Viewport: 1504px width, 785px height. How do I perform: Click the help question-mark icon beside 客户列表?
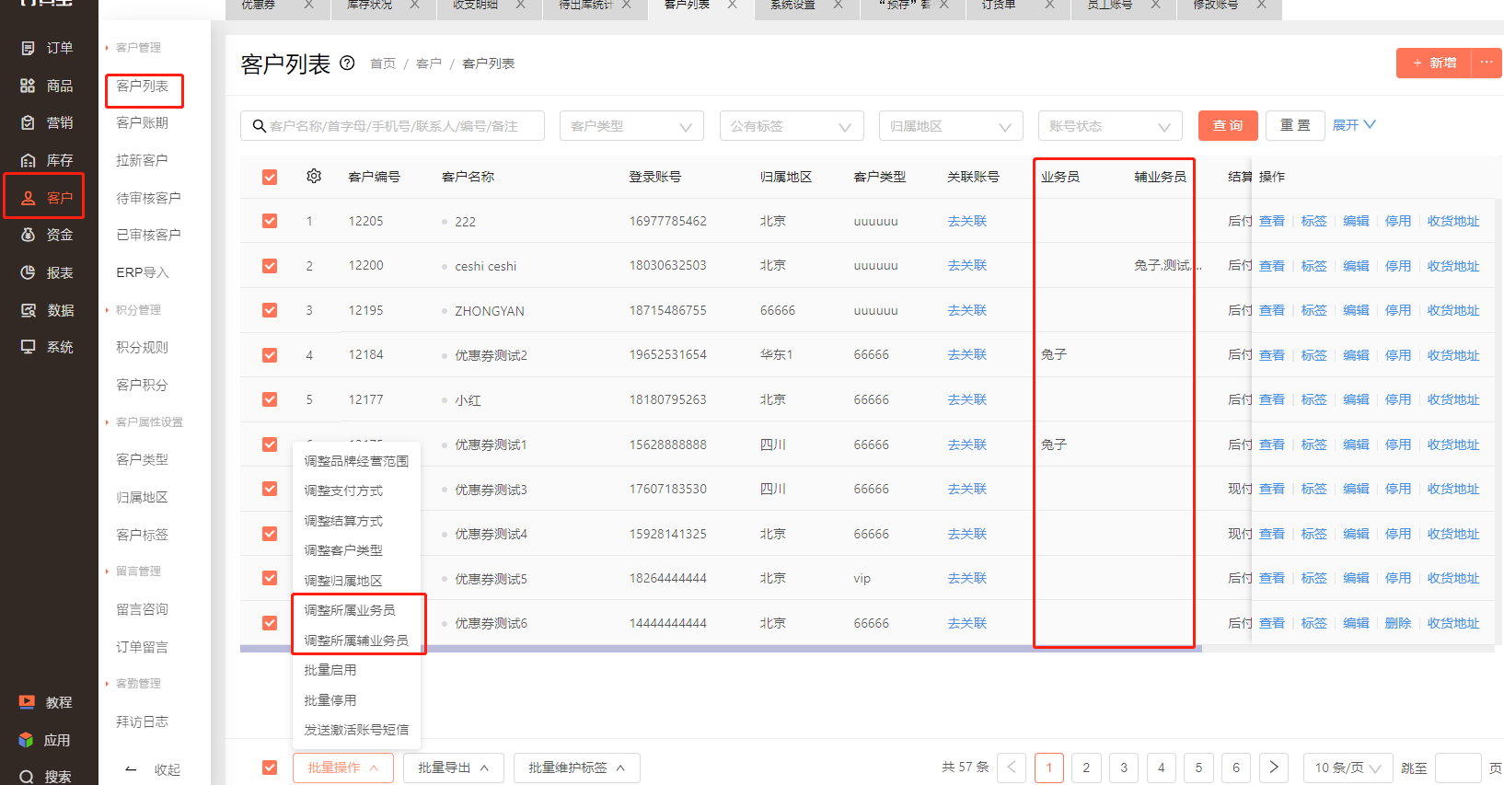pyautogui.click(x=347, y=63)
